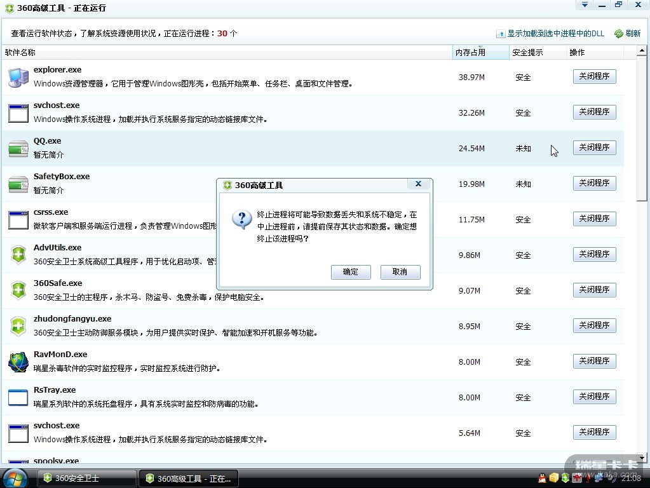650x488 pixels.
Task: Click the RavMonD.exe Rising antivirus icon
Action: (x=18, y=362)
